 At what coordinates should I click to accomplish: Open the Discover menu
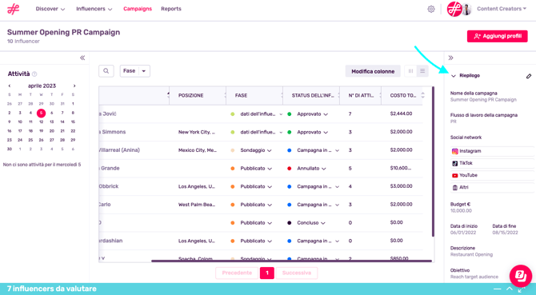point(50,9)
